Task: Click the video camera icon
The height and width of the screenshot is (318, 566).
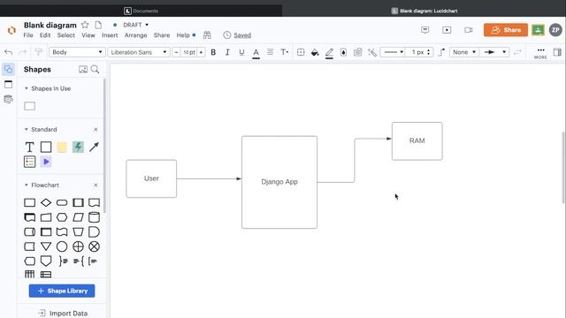Action: 469,30
